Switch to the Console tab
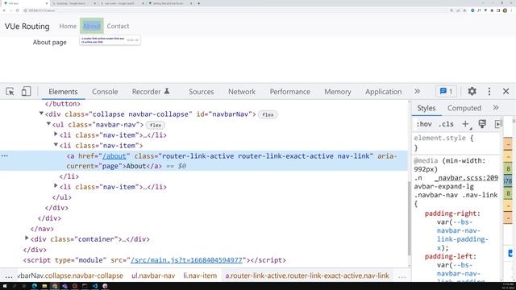516x290 pixels. click(105, 92)
